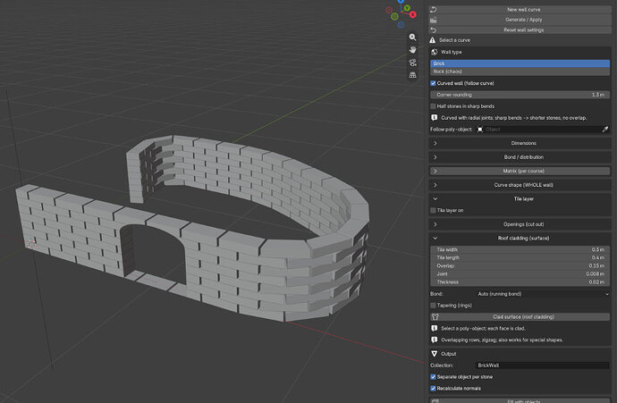Screen dimensions: 617x403
Task: Click the Overlap value field
Action: (520, 265)
